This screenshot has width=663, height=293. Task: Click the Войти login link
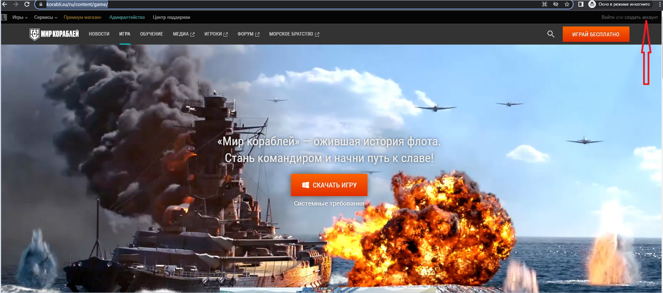608,17
